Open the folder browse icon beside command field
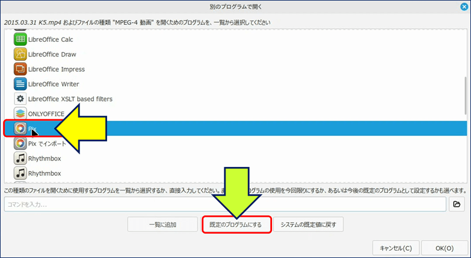This screenshot has width=471, height=258. pos(457,205)
